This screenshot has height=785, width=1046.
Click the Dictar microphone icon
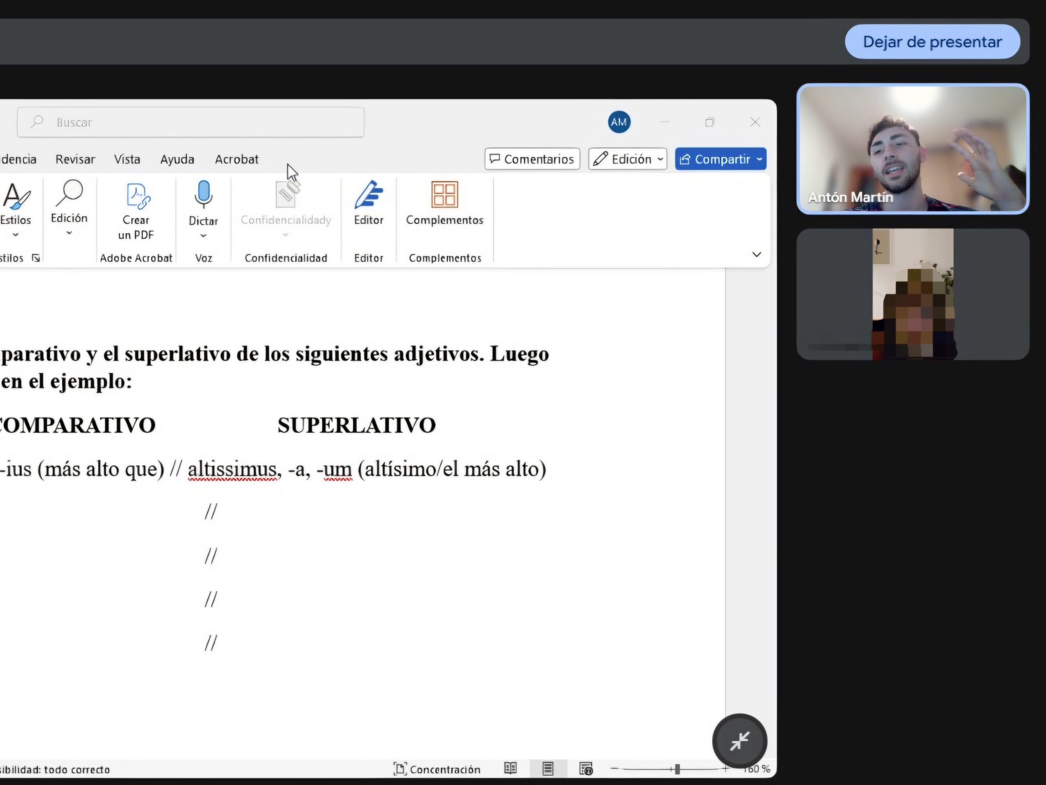click(x=203, y=194)
